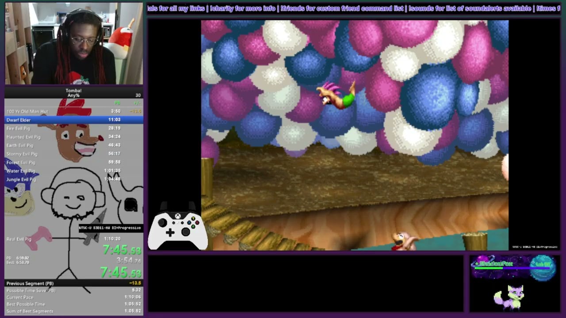Click the top green 7:45 timer

[122, 250]
